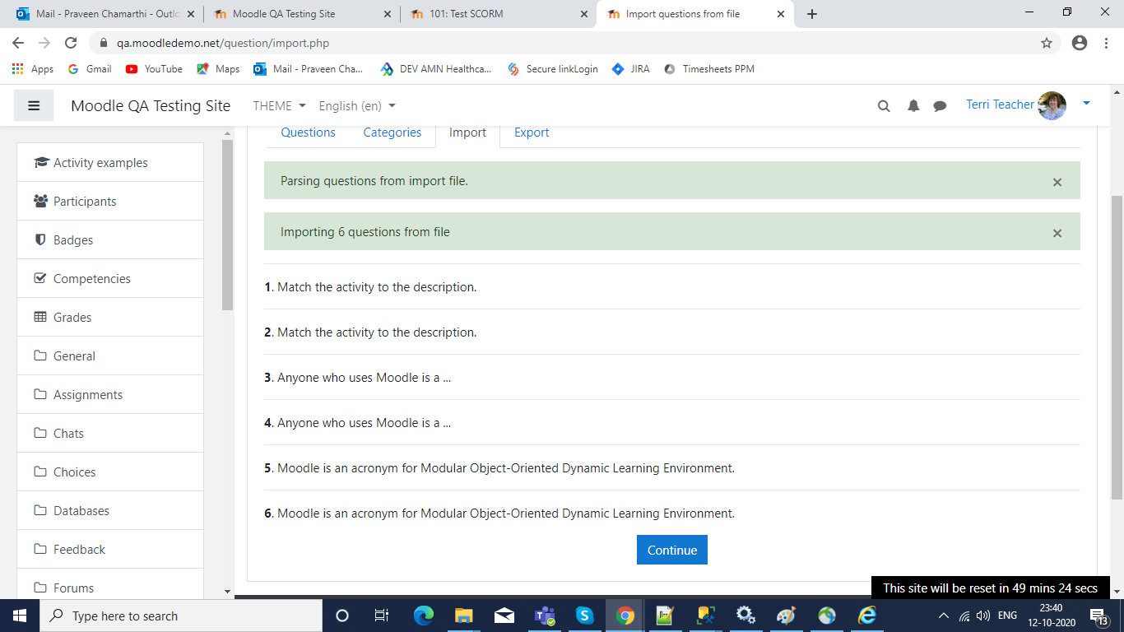Select the Import tab
This screenshot has height=632, width=1124.
pyautogui.click(x=467, y=132)
